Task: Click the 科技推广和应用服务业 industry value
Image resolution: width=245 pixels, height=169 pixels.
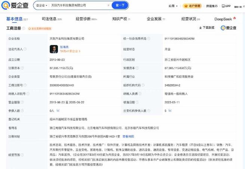Action: pyautogui.click(x=179, y=77)
